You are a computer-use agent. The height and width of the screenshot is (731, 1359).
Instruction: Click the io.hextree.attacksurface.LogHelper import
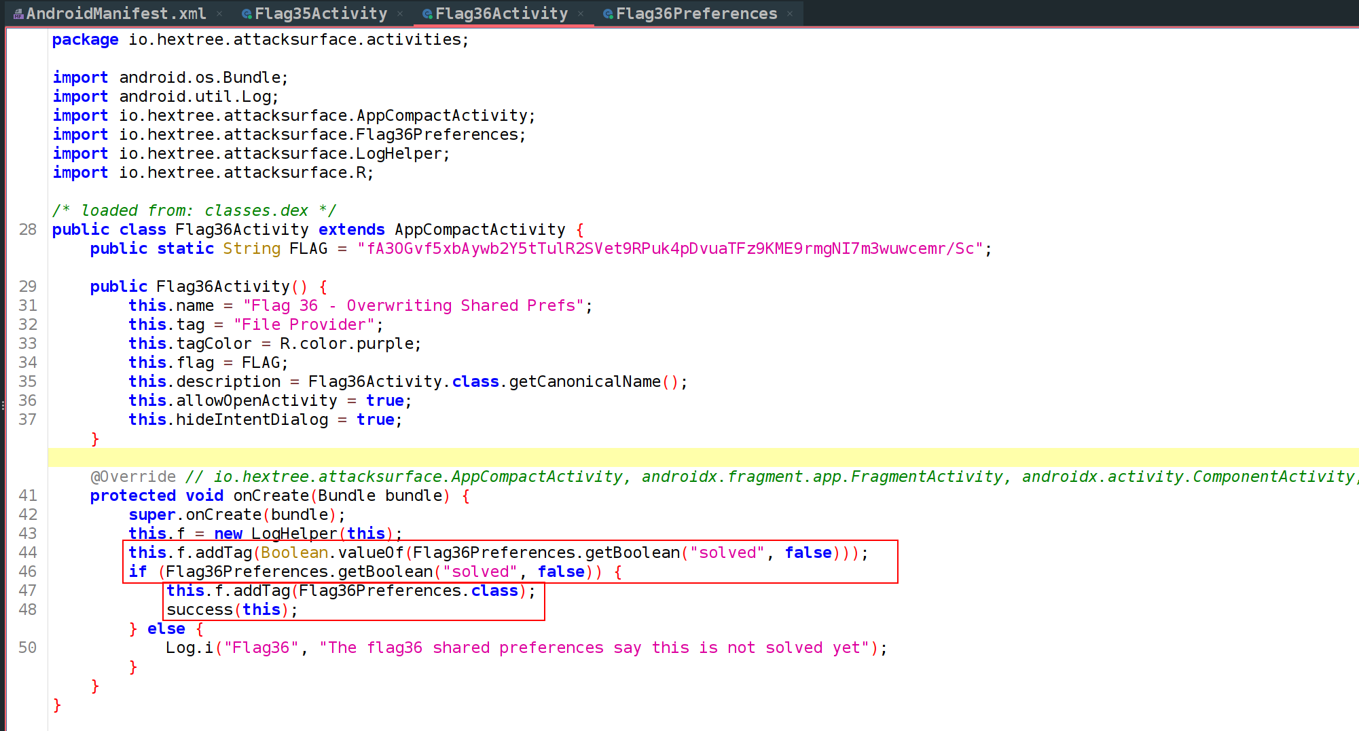pyautogui.click(x=280, y=153)
